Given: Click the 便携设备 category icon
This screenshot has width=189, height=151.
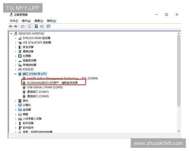Looking at the screenshot, I should [x=20, y=52].
